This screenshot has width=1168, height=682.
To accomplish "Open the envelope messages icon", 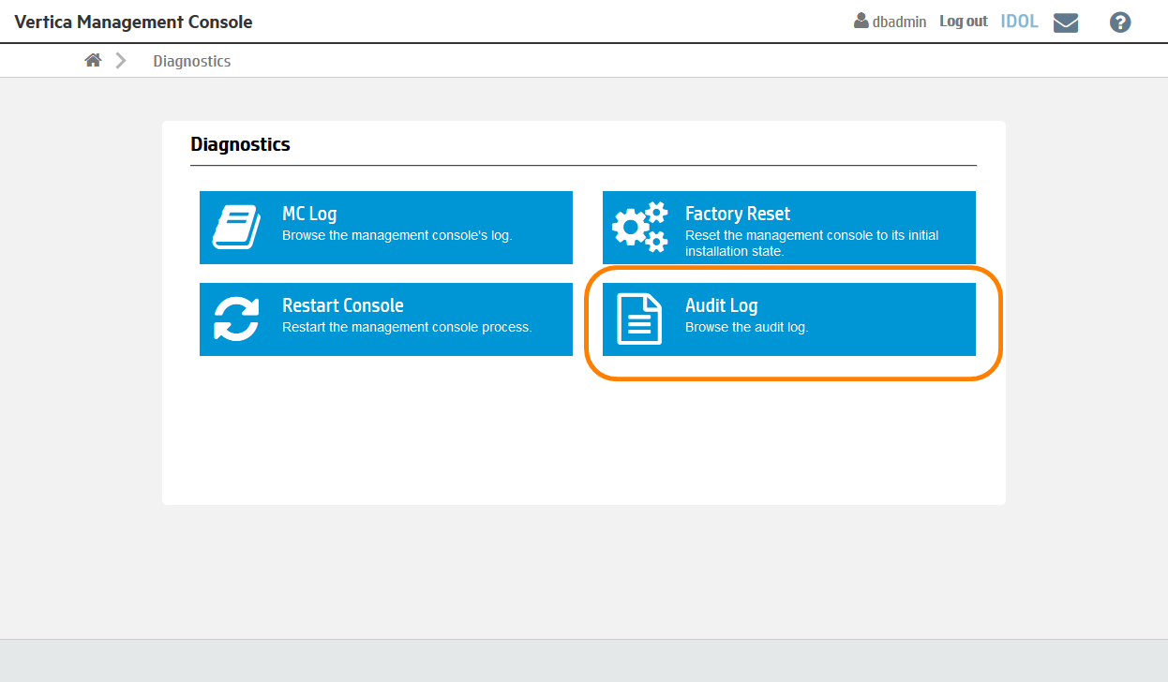I will tap(1066, 22).
